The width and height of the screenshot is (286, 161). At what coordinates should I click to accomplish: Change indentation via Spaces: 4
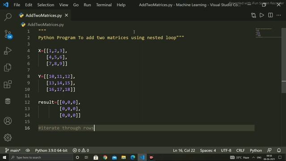point(208,150)
